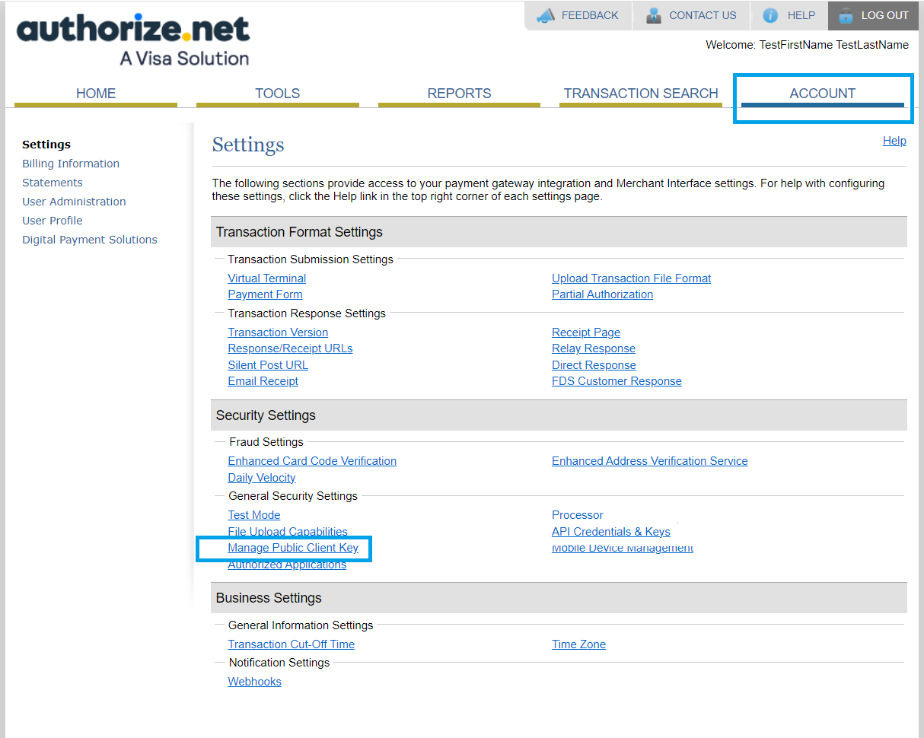Open the Transaction Cut-Off Time link

(292, 644)
